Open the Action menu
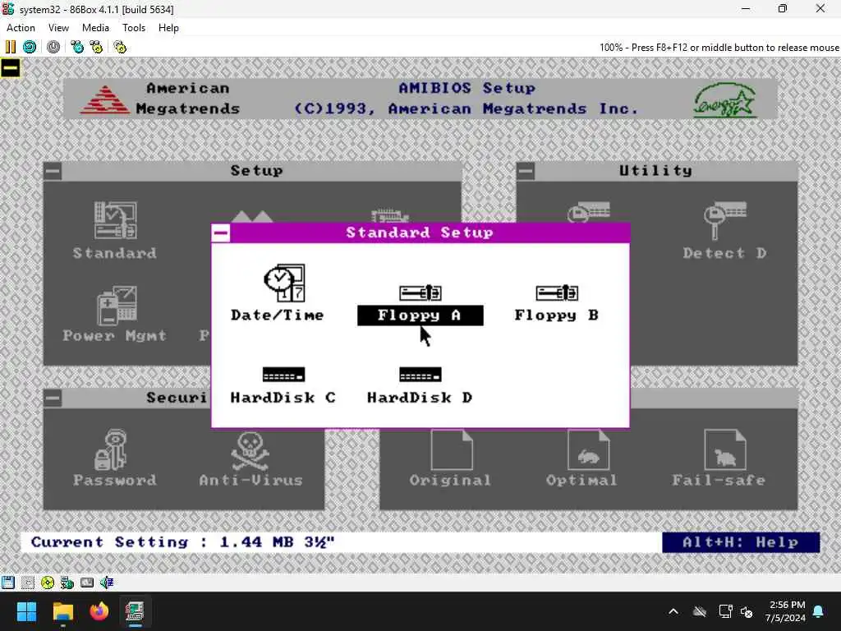The width and height of the screenshot is (841, 631). point(21,28)
